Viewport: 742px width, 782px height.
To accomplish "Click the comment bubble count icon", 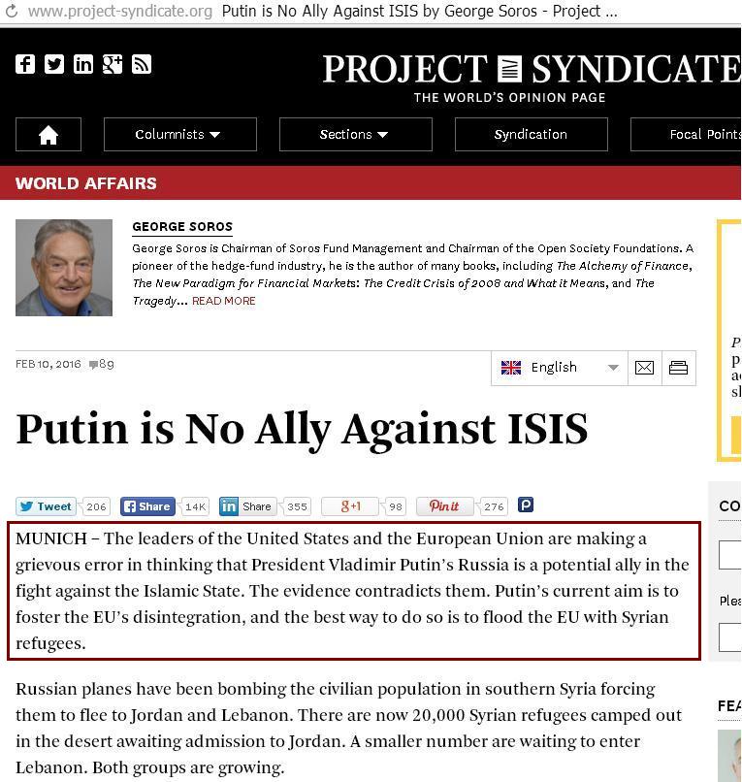I will [94, 365].
